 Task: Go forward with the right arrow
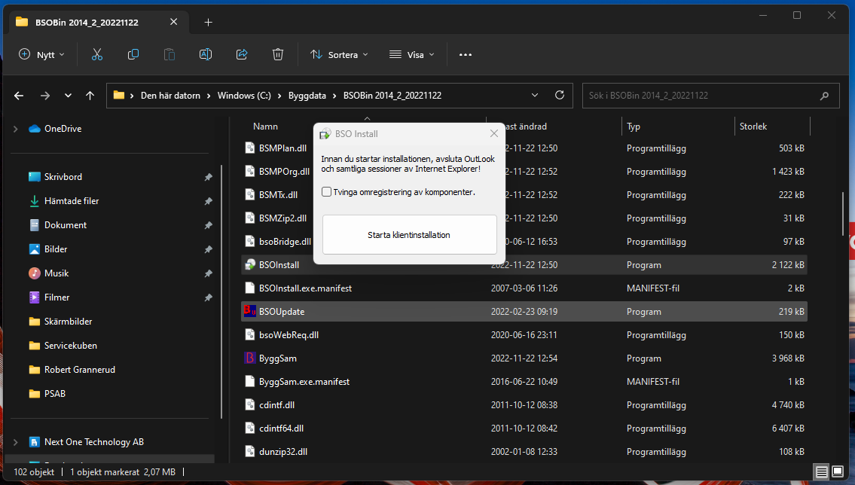coord(44,96)
